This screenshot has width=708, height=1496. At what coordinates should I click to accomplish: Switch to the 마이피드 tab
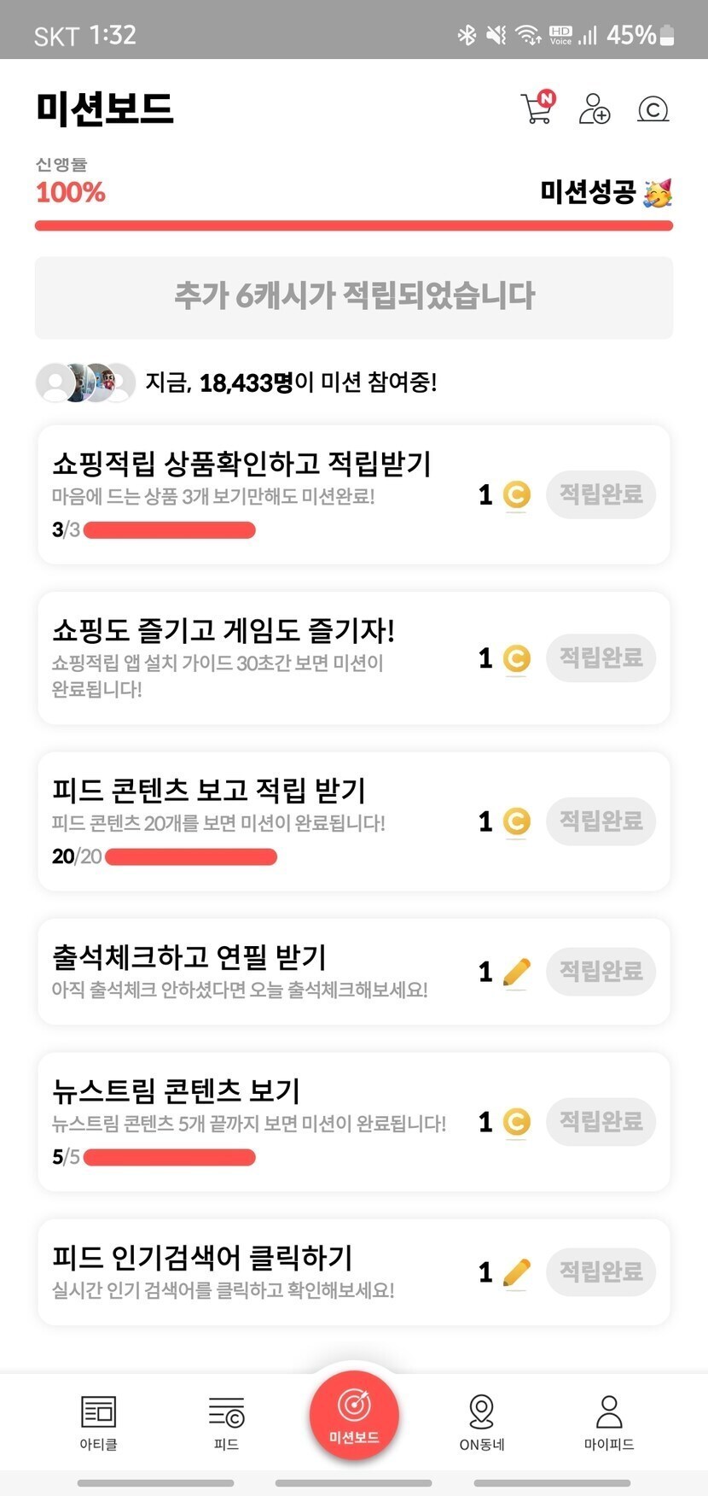tap(609, 1422)
